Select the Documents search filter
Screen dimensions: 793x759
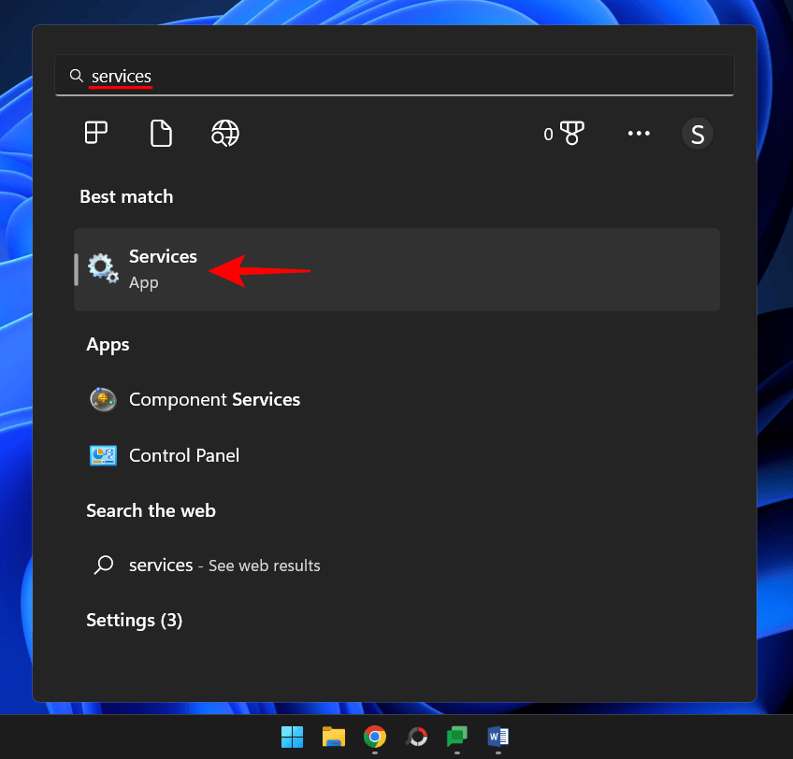pyautogui.click(x=161, y=133)
